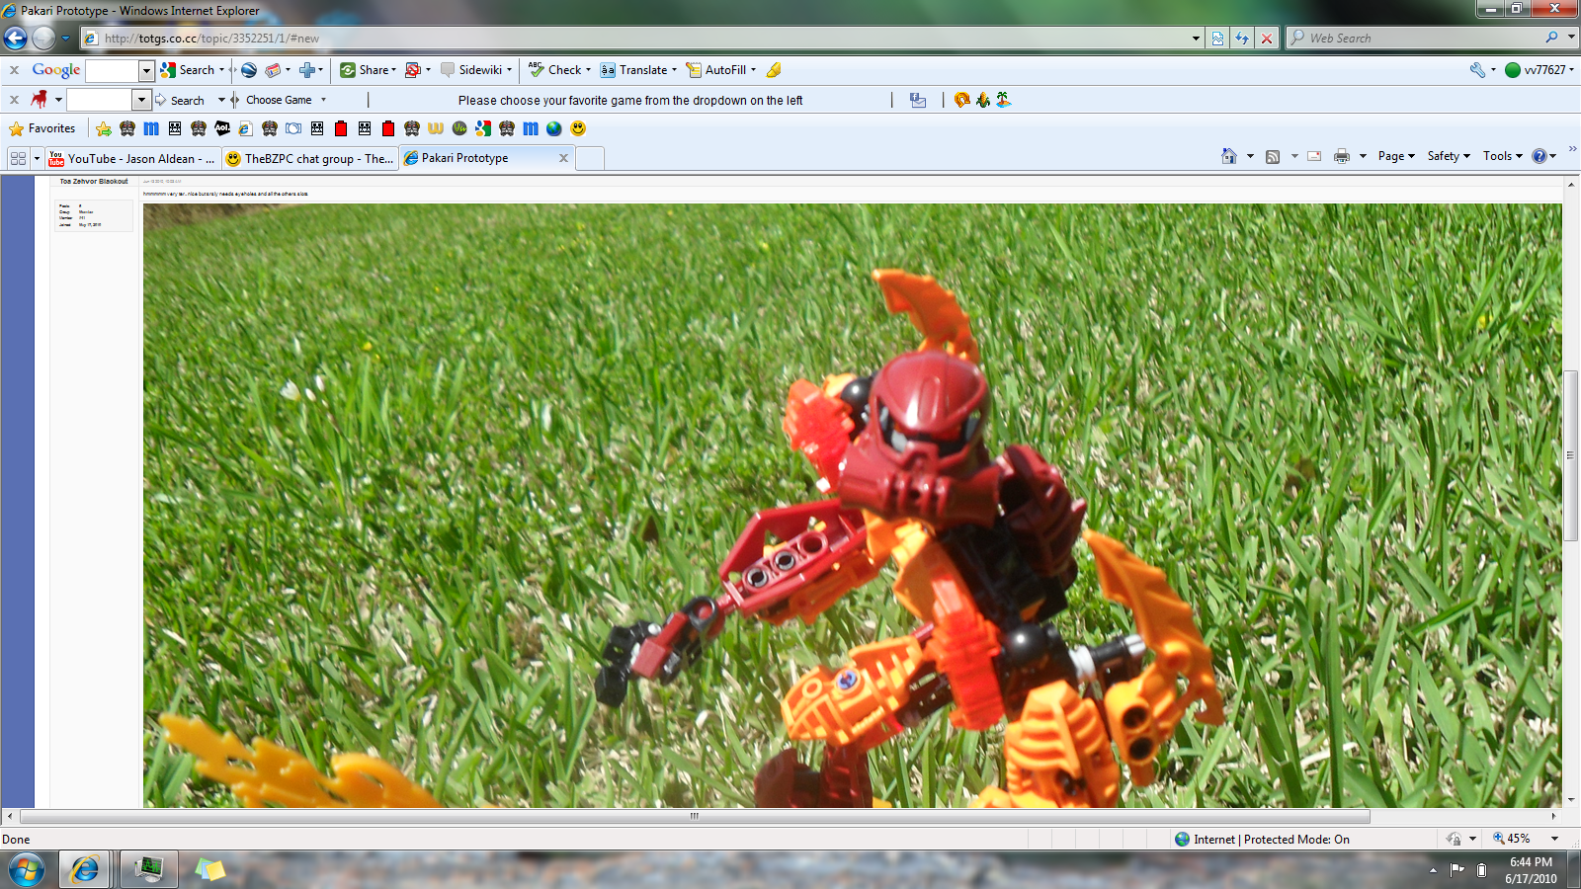Close the Pakari Prototype tab
The width and height of the screenshot is (1581, 889).
click(563, 158)
